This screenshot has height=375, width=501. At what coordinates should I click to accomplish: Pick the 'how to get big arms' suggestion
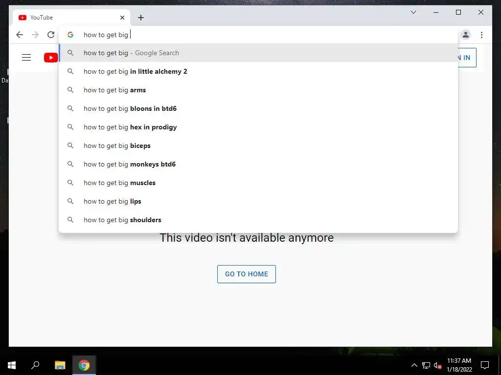point(258,90)
